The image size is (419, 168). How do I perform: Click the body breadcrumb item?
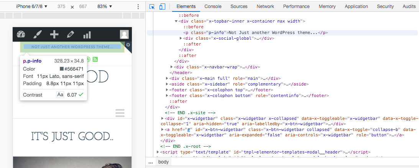(163, 162)
